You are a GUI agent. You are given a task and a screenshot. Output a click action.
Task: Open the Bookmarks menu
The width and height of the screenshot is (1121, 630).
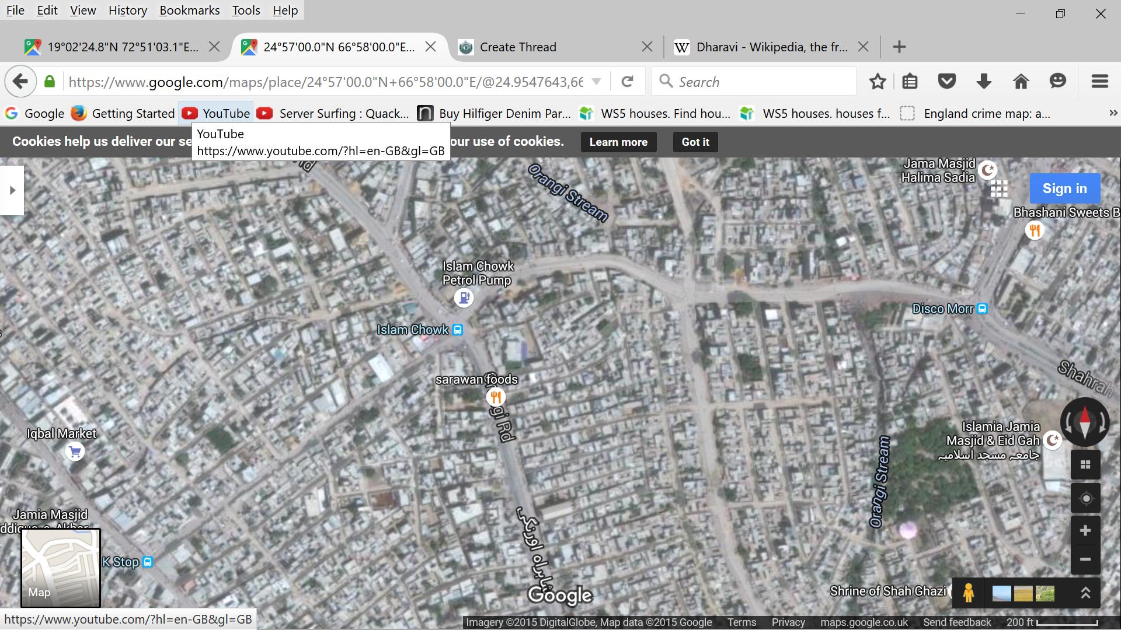189,10
